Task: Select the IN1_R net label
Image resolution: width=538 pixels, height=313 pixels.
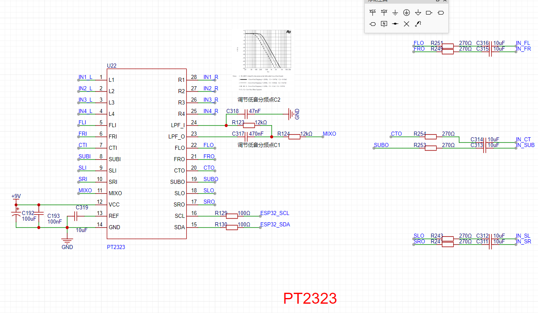Action: tap(211, 77)
